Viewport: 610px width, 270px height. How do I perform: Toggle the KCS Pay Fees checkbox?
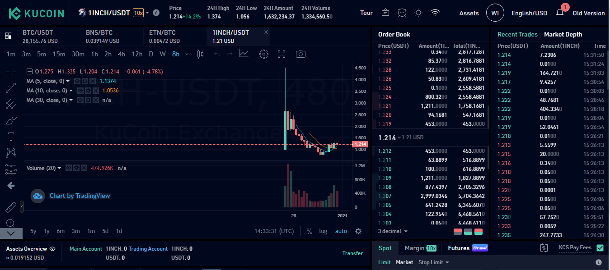(x=600, y=247)
